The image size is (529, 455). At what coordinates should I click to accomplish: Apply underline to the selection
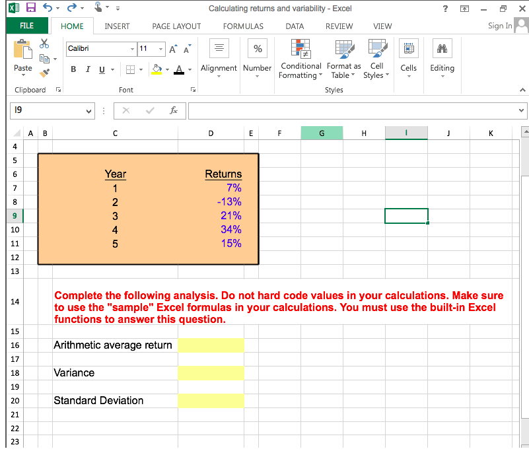(102, 69)
